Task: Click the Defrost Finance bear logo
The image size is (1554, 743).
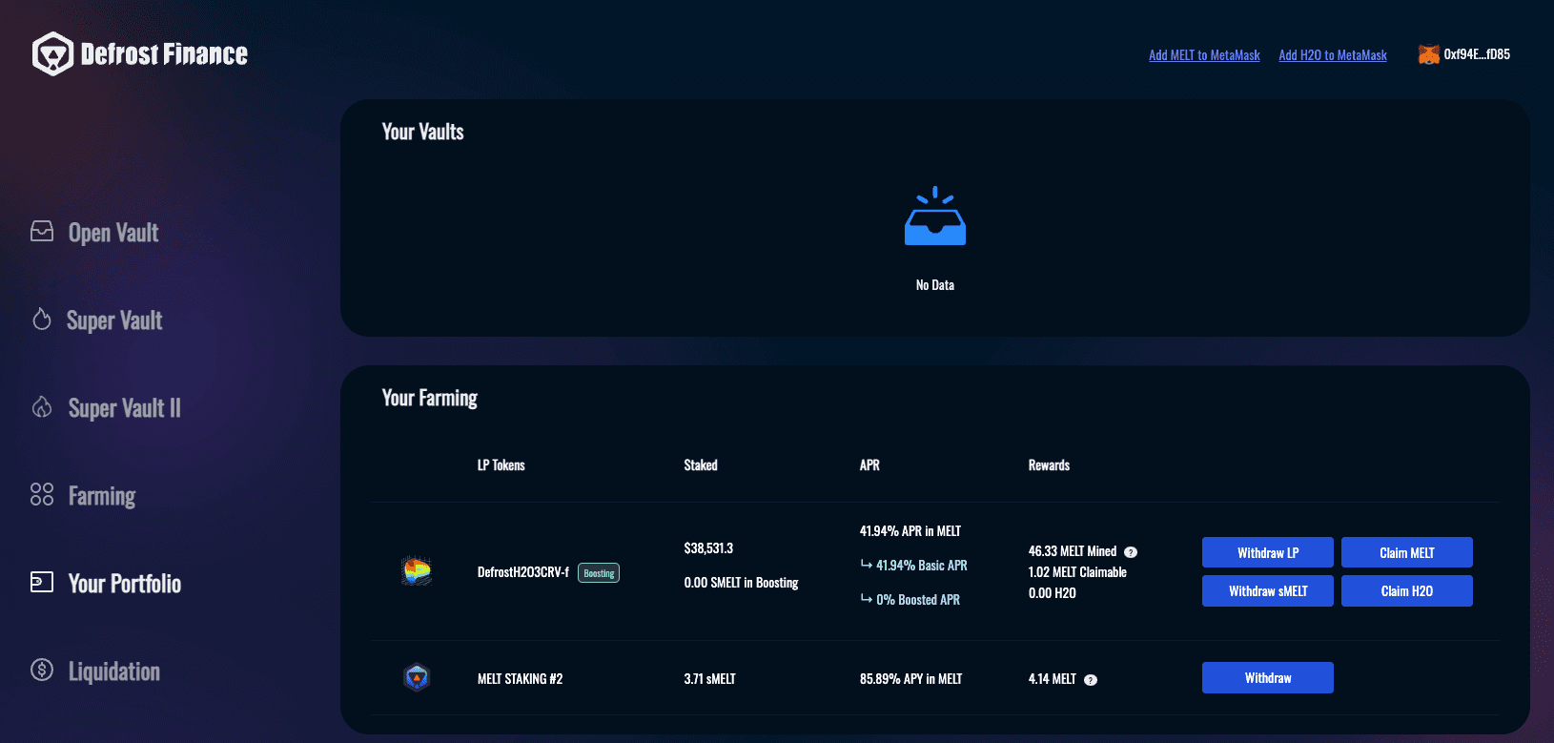Action: [52, 53]
